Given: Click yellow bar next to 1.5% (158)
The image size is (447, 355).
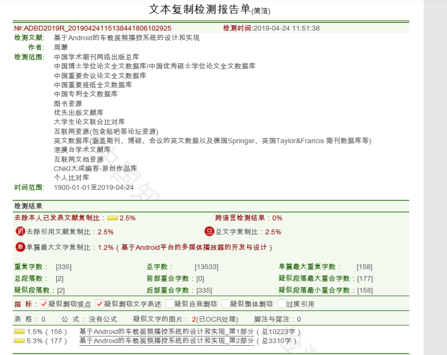Looking at the screenshot, I should (19, 331).
